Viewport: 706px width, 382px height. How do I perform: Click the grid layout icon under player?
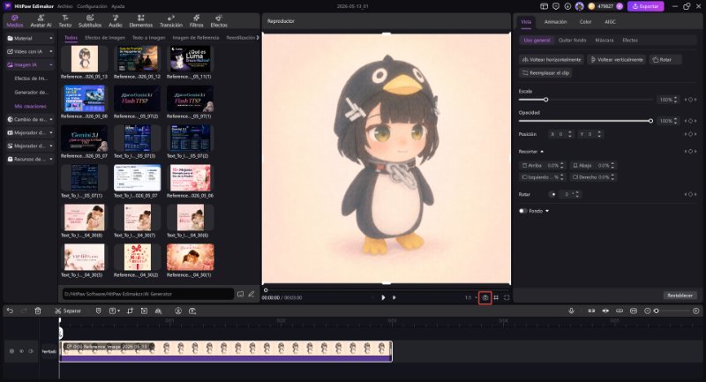496,297
